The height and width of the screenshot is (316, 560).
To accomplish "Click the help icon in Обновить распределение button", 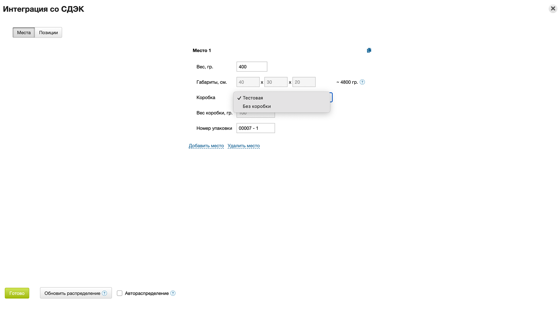I will pos(104,293).
